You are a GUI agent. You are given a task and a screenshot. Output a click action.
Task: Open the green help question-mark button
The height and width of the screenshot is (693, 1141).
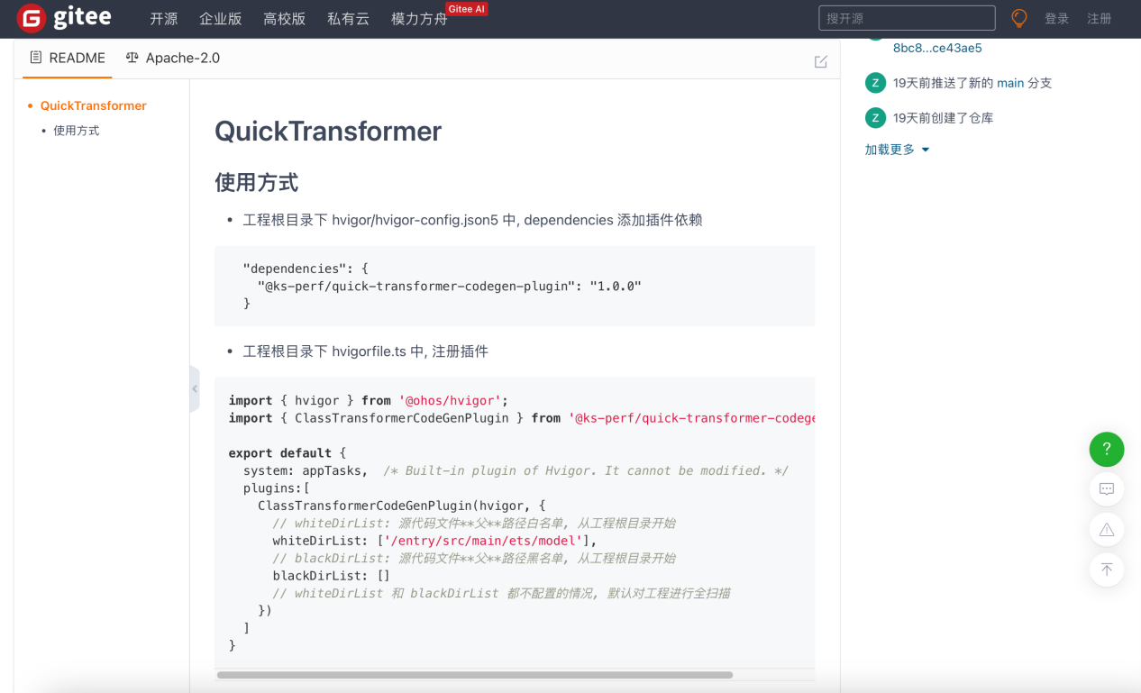click(1106, 449)
